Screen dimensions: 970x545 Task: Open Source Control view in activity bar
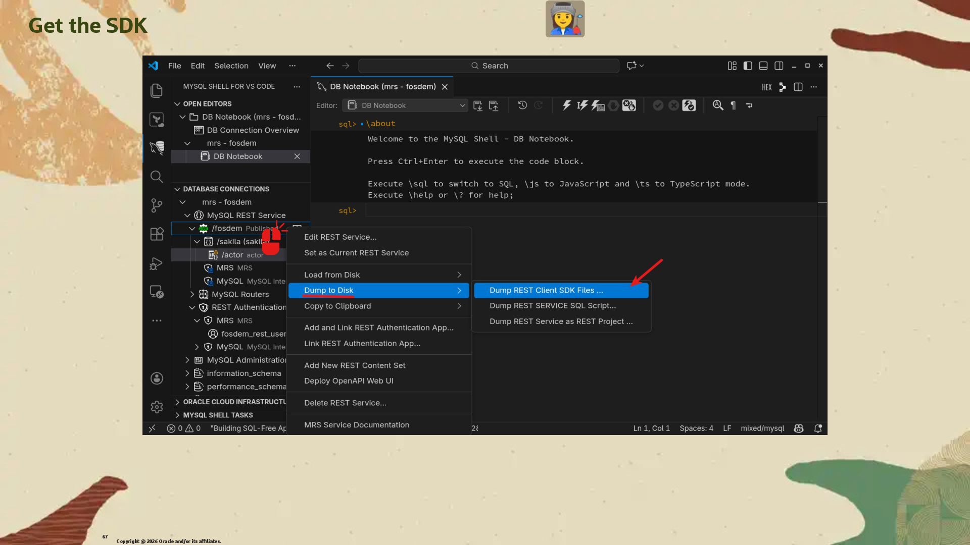tap(157, 205)
